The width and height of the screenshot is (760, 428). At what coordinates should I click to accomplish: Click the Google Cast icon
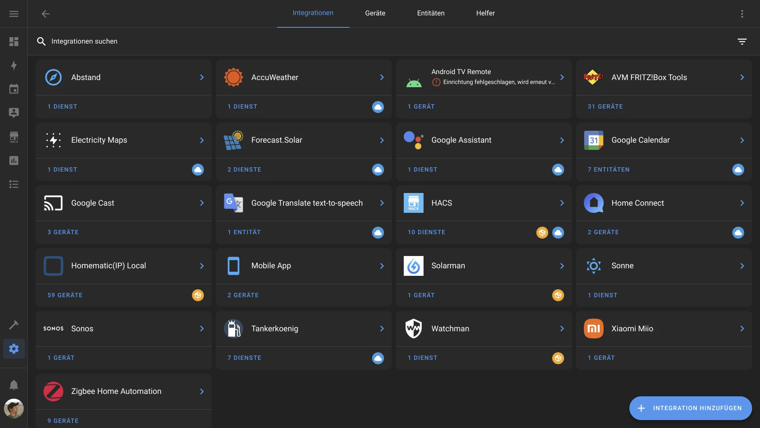(x=53, y=203)
